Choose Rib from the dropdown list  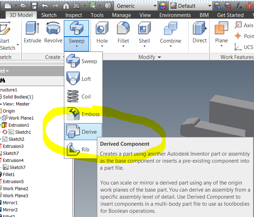81,149
